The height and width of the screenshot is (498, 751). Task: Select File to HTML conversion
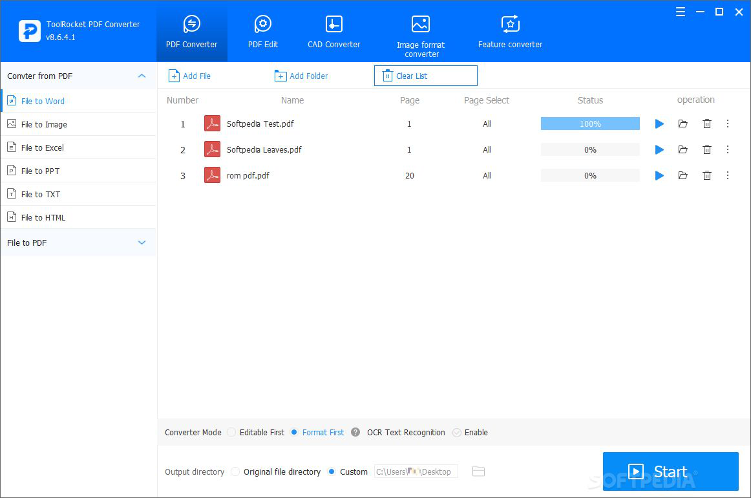pyautogui.click(x=78, y=217)
